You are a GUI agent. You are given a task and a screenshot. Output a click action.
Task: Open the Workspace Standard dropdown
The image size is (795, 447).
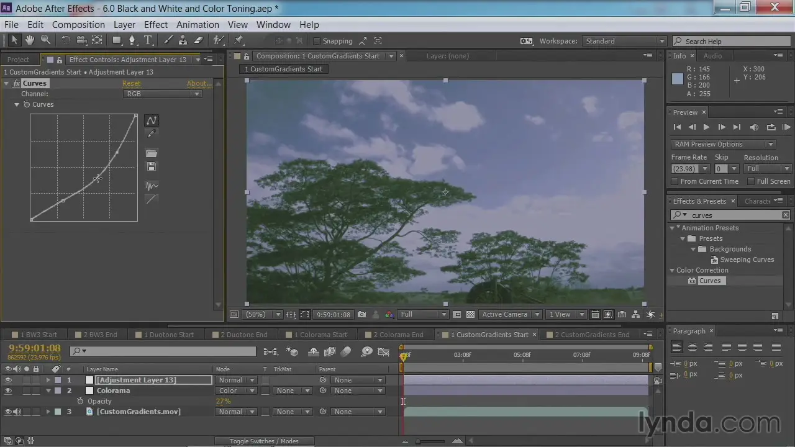coord(625,41)
